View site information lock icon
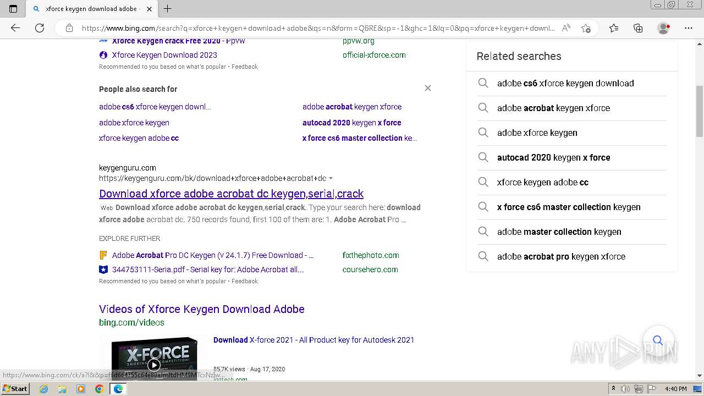 [69, 28]
